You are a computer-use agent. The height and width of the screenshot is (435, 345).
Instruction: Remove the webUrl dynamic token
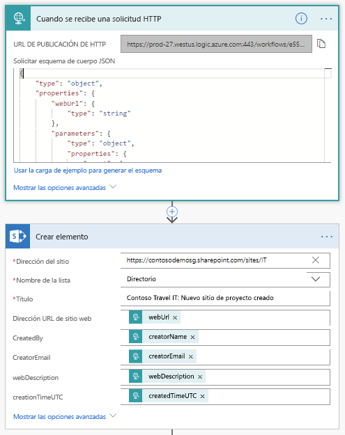175,317
